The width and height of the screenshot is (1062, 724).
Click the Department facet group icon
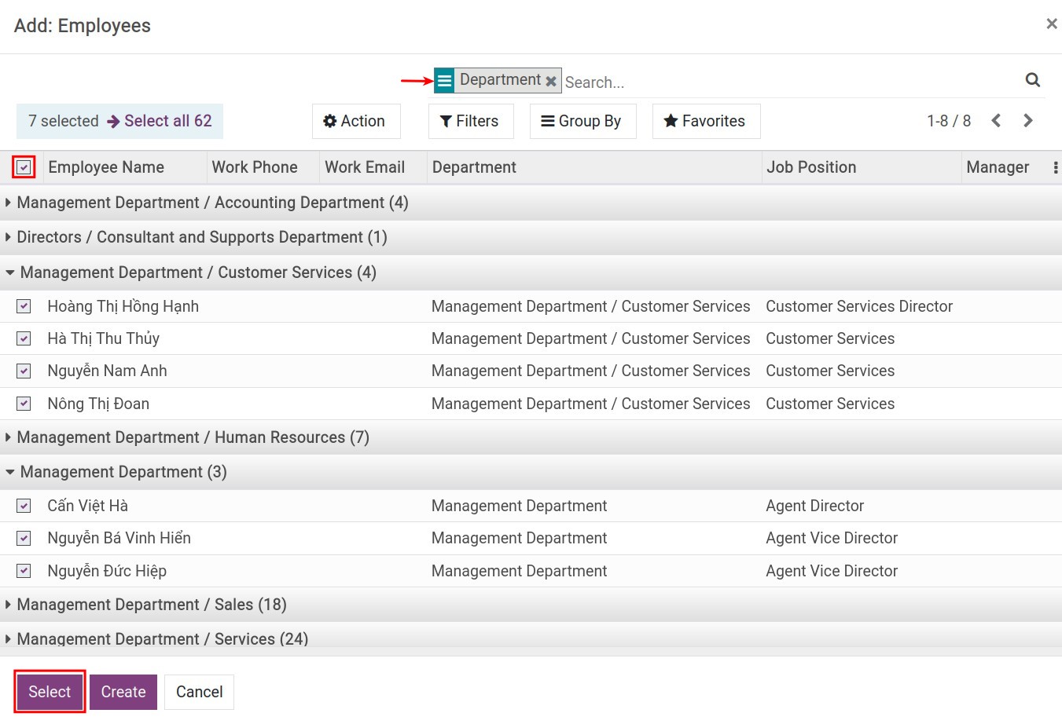pos(444,81)
